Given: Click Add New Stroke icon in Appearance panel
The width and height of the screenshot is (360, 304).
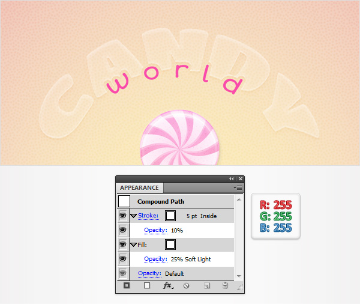Looking at the screenshot, I should 127,285.
